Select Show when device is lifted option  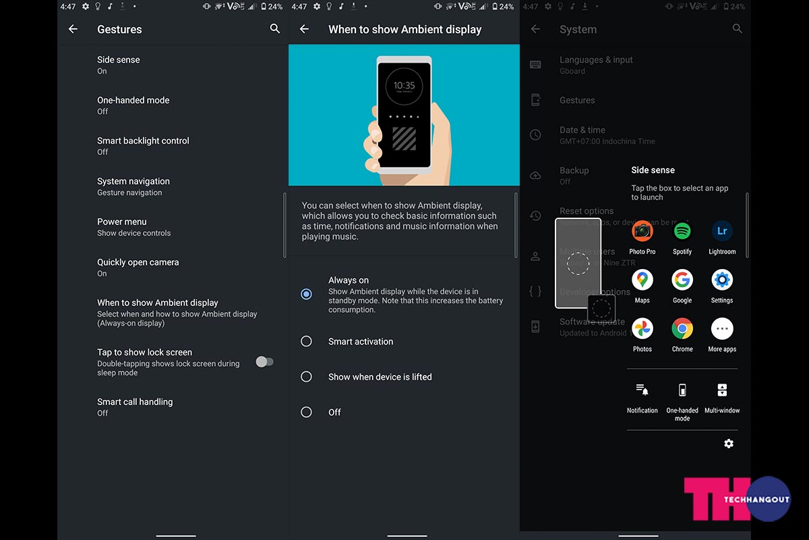[x=306, y=376]
